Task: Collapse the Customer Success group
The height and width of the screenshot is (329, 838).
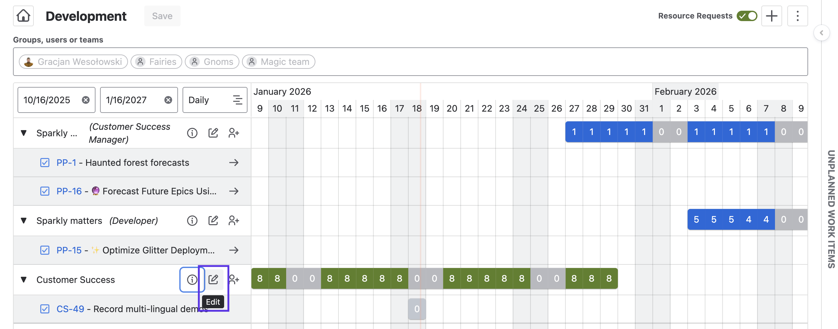Action: 24,279
